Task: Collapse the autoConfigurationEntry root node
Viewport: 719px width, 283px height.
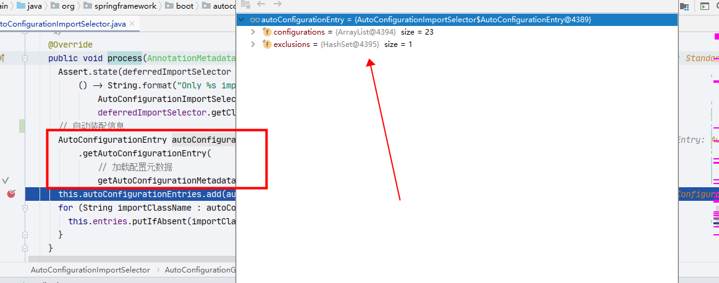Action: coord(242,20)
